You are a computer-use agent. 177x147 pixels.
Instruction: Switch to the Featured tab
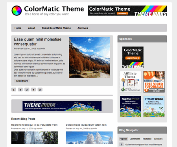pyautogui.click(x=147, y=139)
